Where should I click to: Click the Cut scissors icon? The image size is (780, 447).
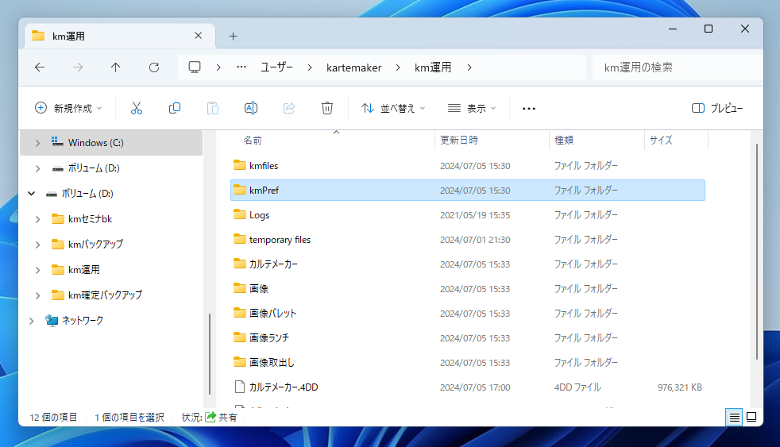click(136, 108)
